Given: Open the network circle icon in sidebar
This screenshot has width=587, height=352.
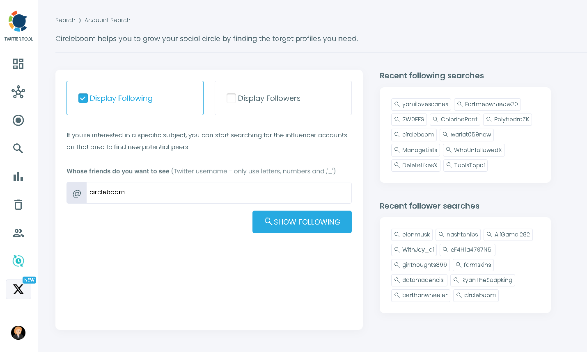Looking at the screenshot, I should 18,92.
